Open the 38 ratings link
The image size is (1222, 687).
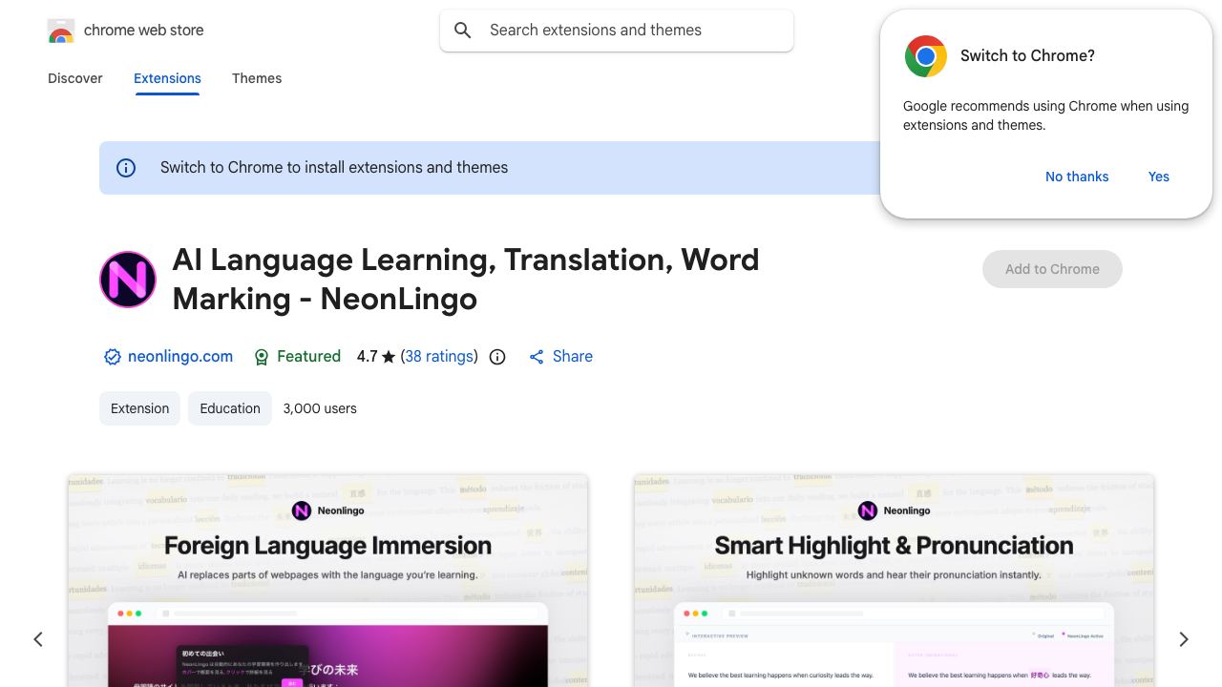tap(439, 356)
